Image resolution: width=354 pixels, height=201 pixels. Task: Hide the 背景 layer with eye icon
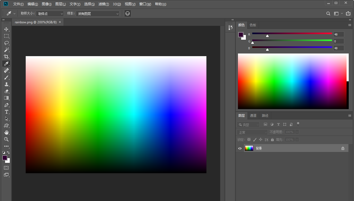pos(240,149)
